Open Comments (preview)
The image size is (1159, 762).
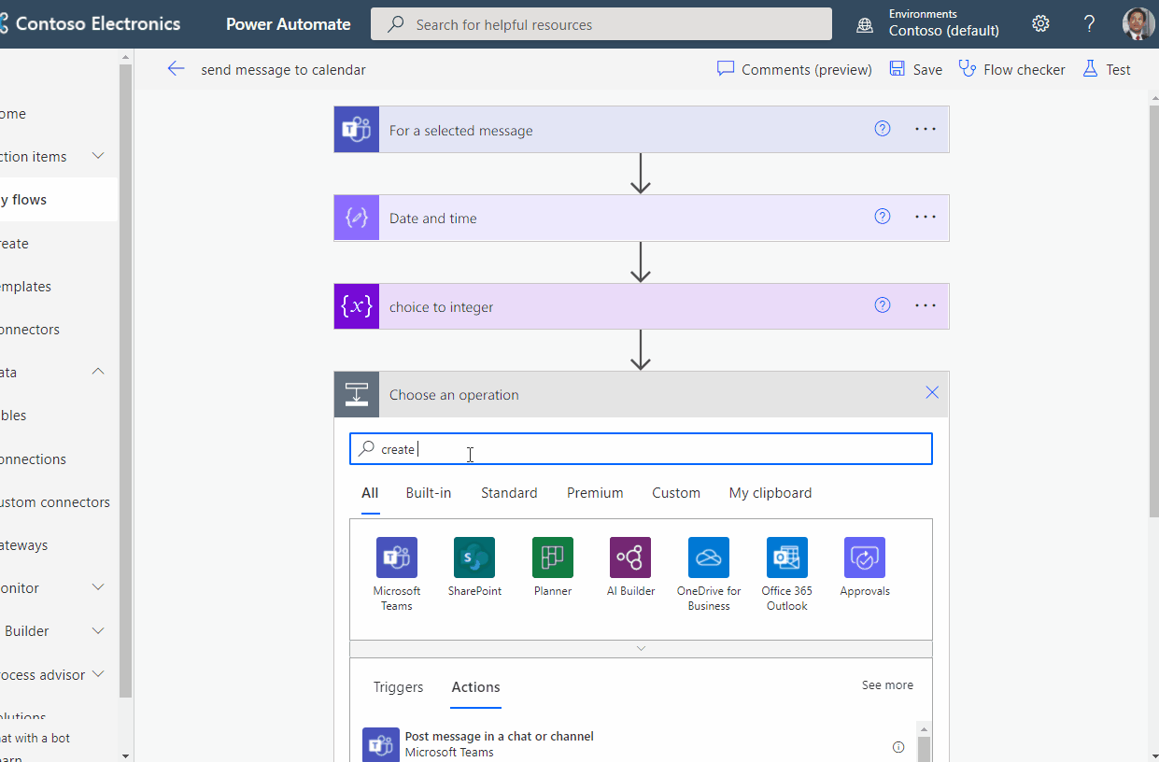795,69
